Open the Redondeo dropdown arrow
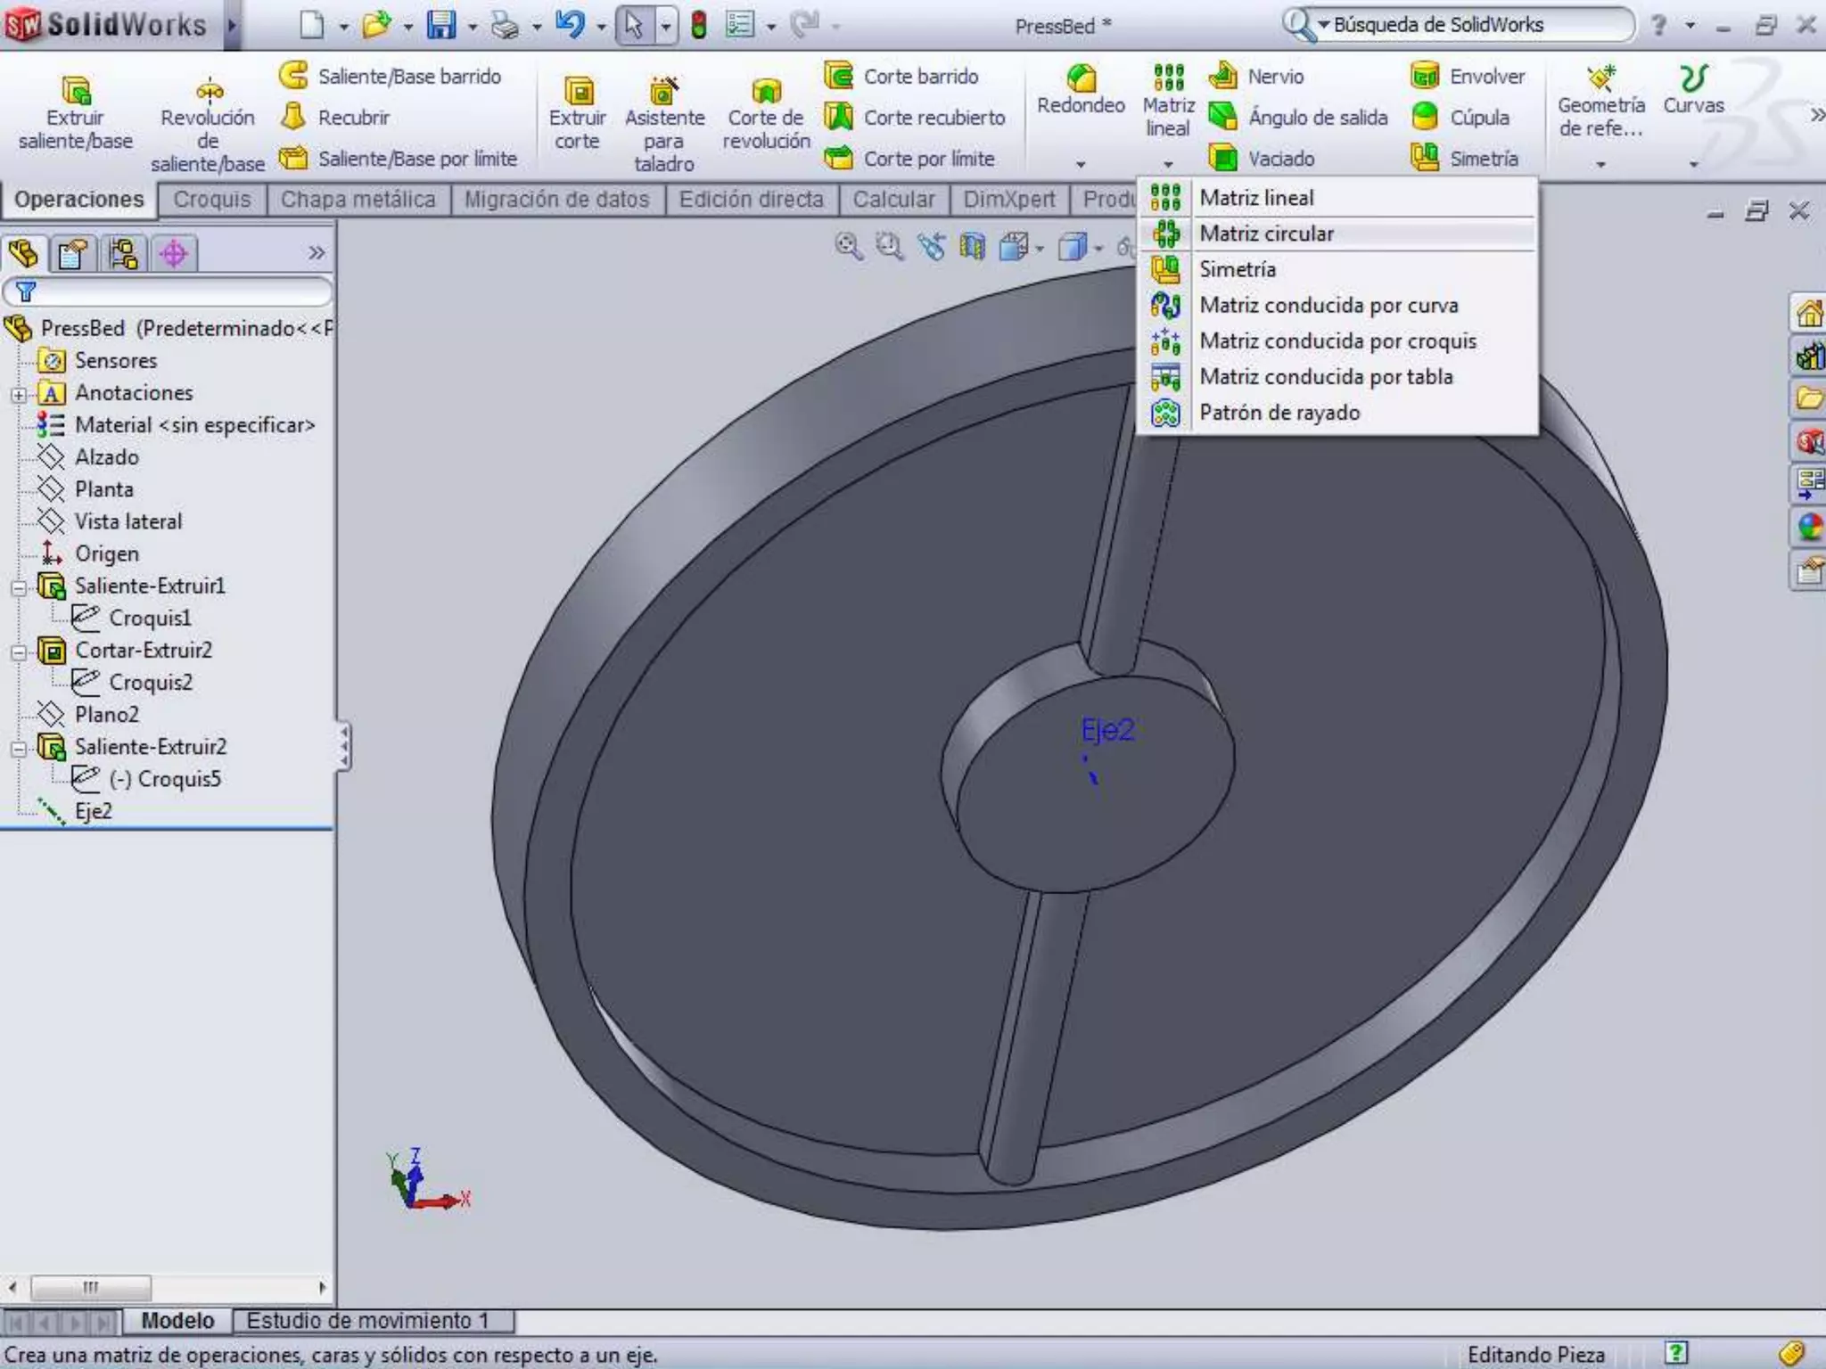The height and width of the screenshot is (1369, 1826). pyautogui.click(x=1081, y=165)
